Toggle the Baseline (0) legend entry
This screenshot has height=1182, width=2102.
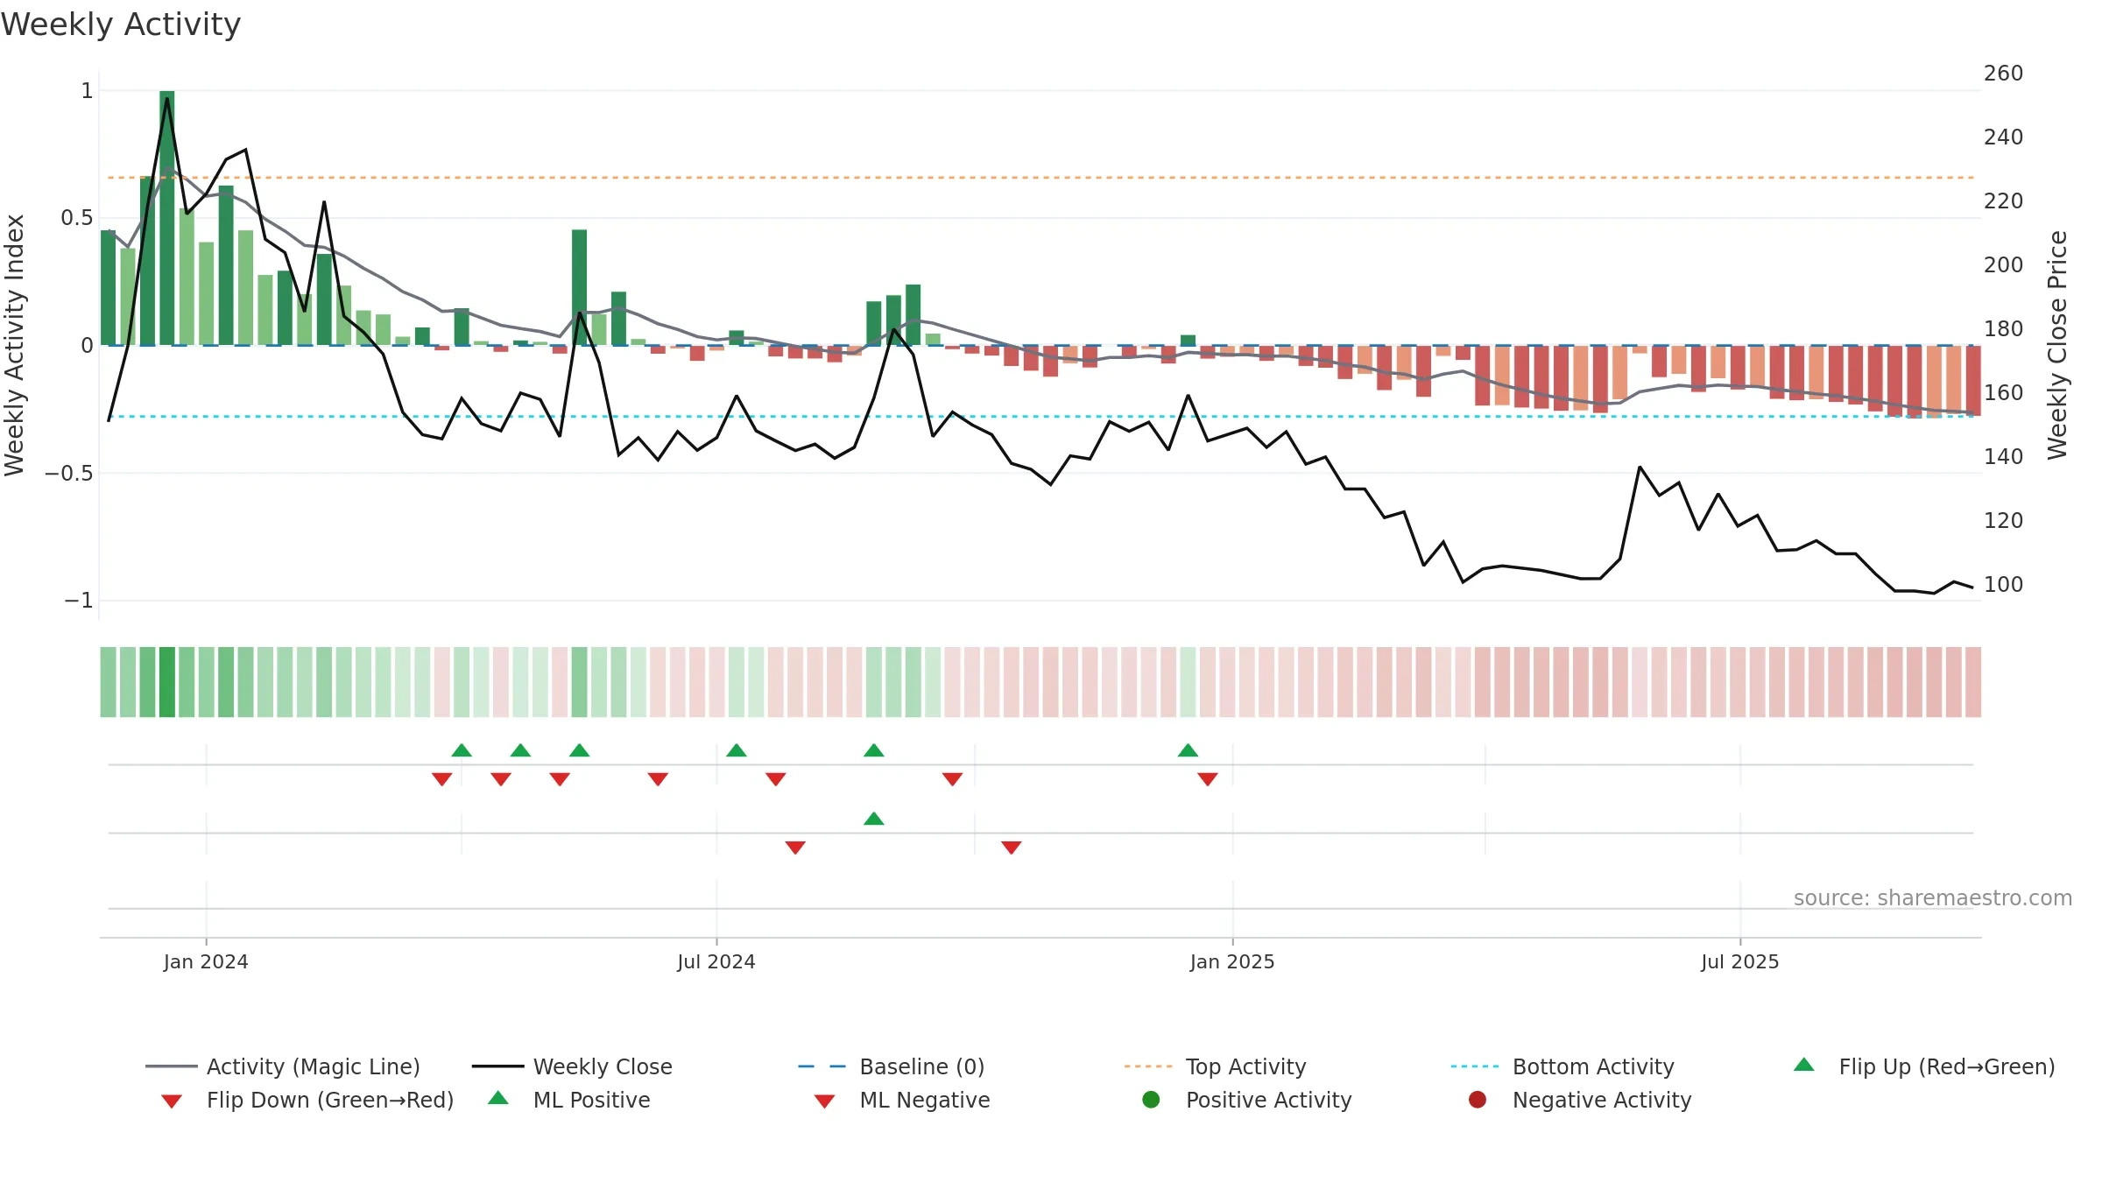click(x=892, y=1066)
